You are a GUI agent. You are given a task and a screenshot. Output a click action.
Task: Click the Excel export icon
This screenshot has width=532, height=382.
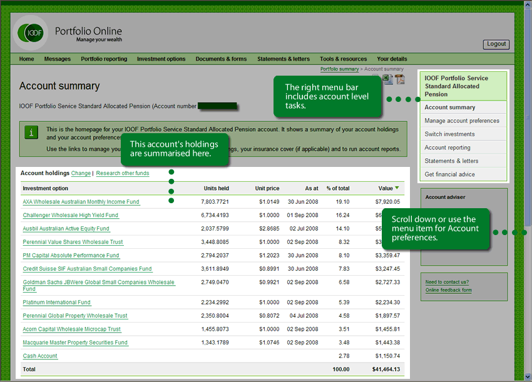click(388, 79)
